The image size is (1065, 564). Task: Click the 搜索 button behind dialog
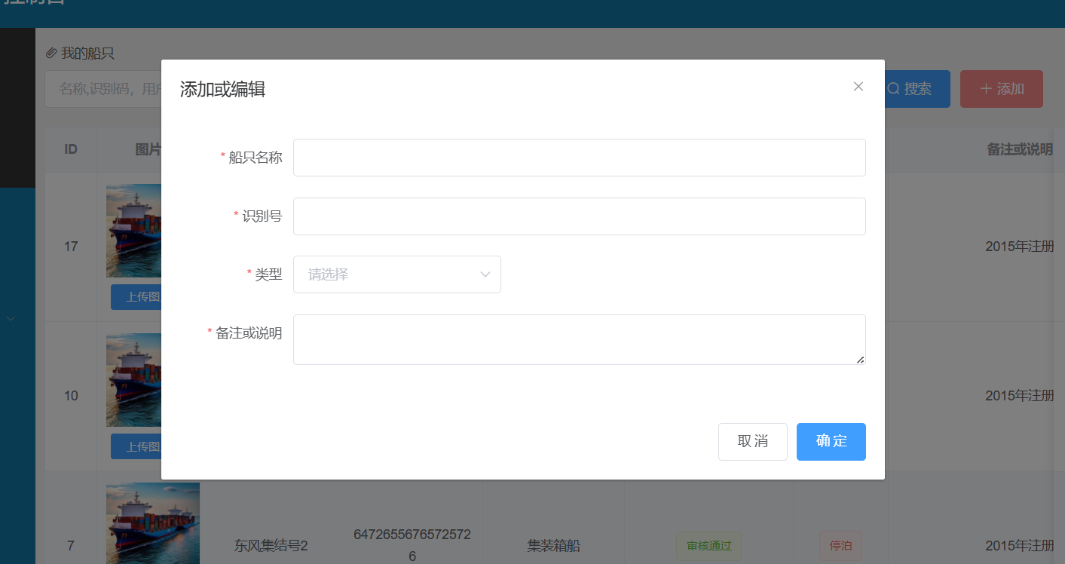(917, 89)
